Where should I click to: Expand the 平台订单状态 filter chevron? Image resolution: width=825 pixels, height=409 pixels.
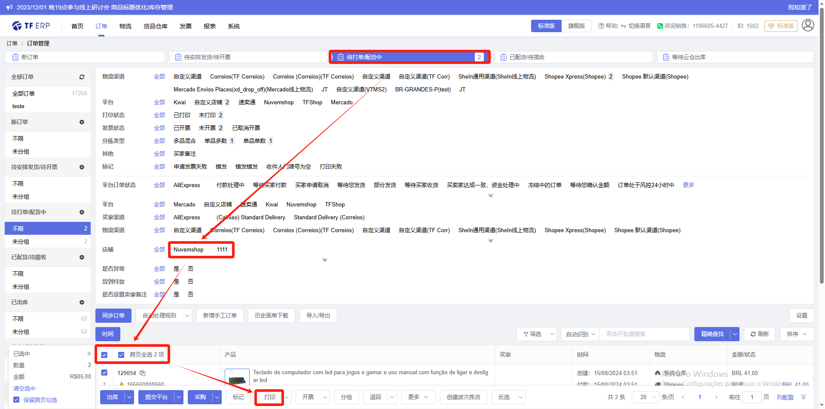pyautogui.click(x=491, y=195)
